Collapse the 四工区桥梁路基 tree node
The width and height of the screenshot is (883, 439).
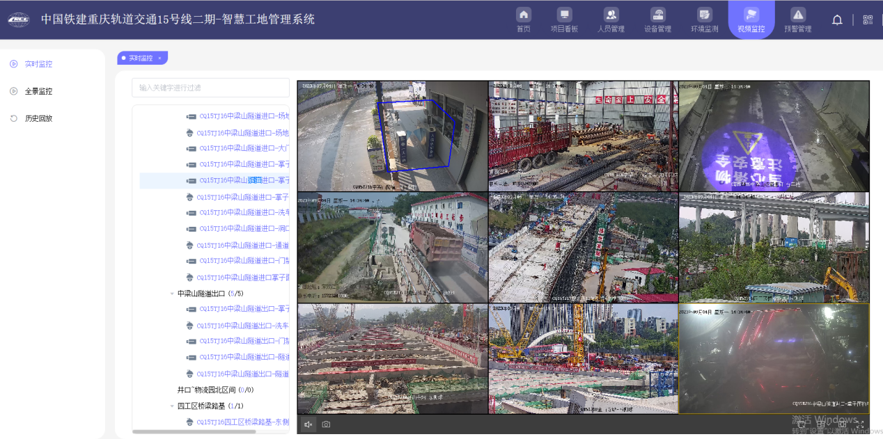(x=172, y=406)
